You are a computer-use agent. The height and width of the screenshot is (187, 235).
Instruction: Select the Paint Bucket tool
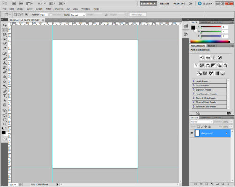(5, 77)
